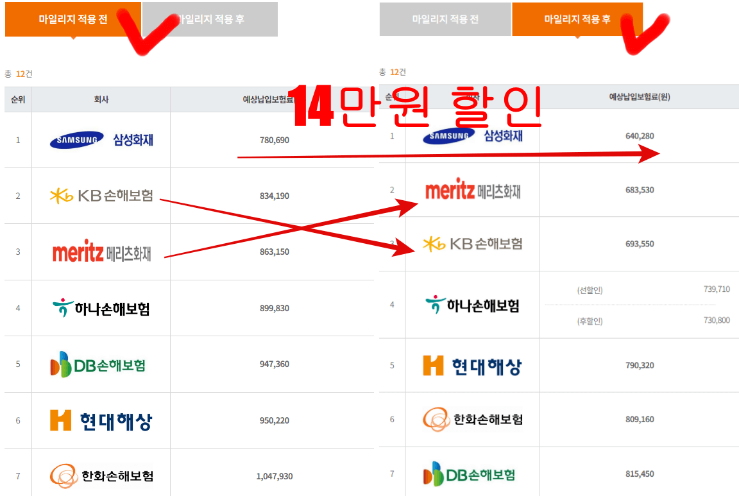Click meritz 메리츠화재 logo in right table
Viewport: 739px width, 496px height.
click(x=473, y=190)
